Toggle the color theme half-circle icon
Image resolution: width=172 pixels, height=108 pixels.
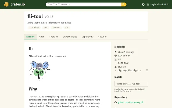click(143, 4)
